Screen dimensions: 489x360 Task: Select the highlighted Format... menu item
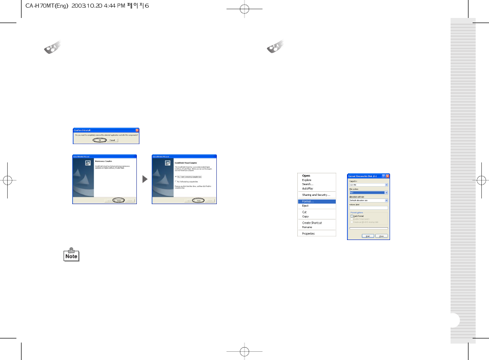pos(317,202)
